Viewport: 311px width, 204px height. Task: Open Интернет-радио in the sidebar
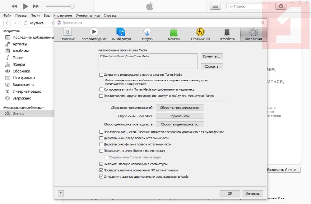click(x=27, y=91)
